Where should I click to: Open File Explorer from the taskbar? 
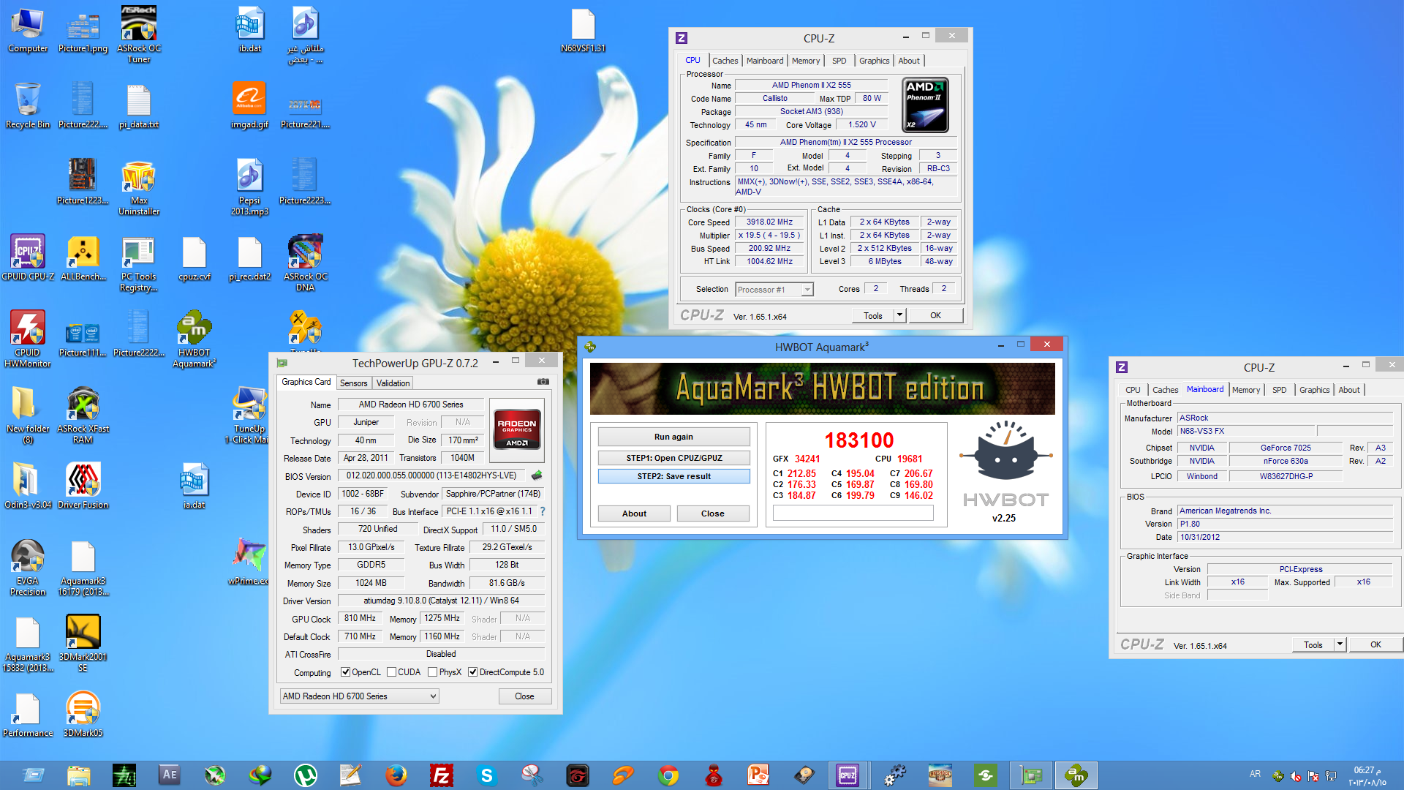[78, 775]
